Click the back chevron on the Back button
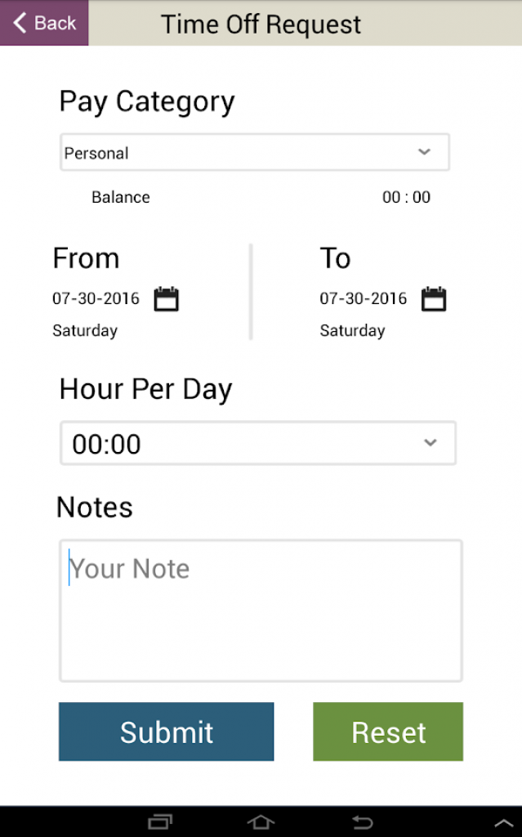The width and height of the screenshot is (522, 837). click(x=18, y=23)
